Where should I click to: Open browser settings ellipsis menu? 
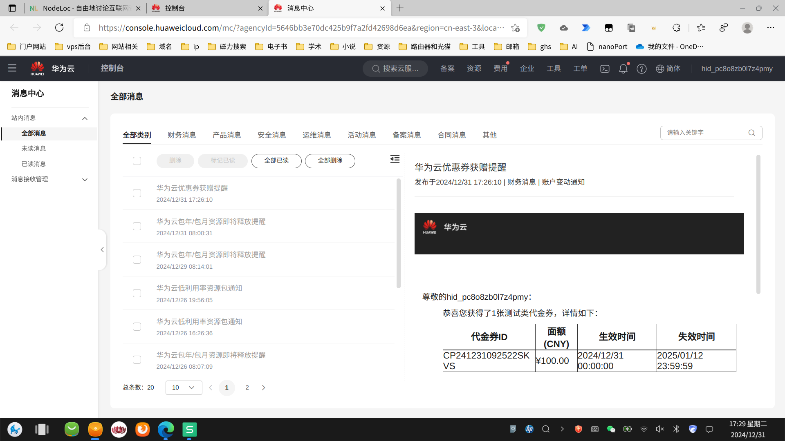[x=770, y=28]
